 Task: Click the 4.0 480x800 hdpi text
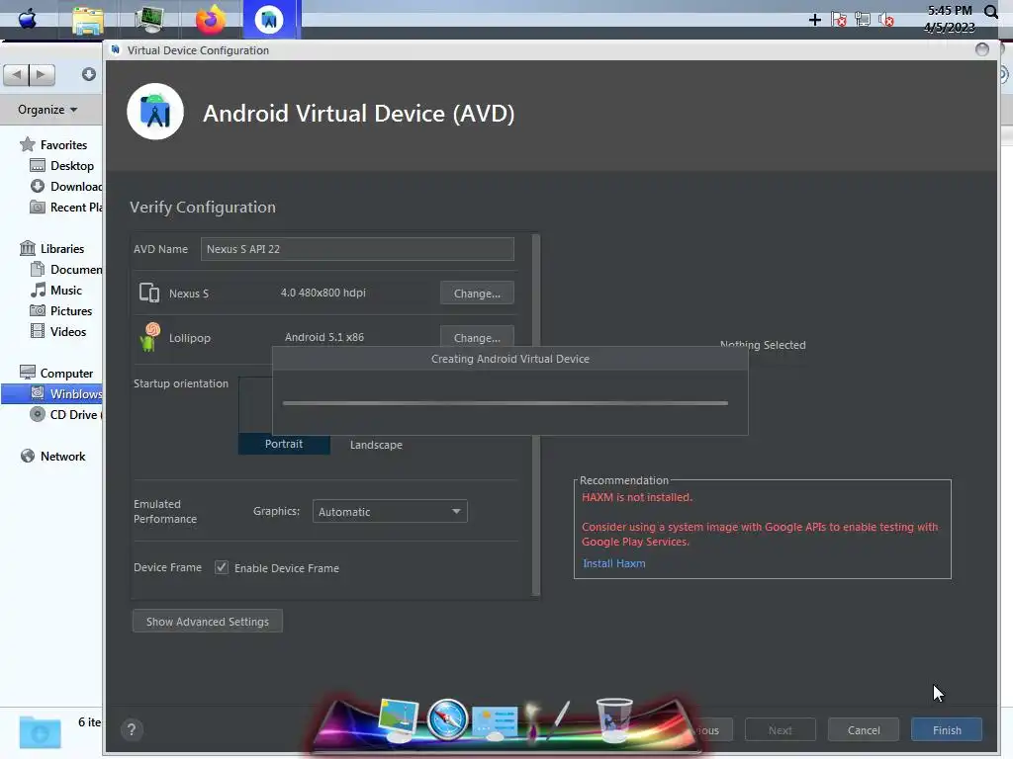coord(323,293)
